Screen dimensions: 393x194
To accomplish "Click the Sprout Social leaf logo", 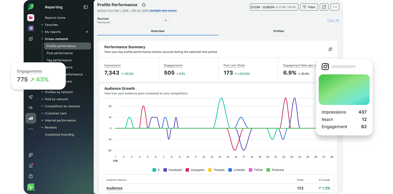I will click(31, 7).
